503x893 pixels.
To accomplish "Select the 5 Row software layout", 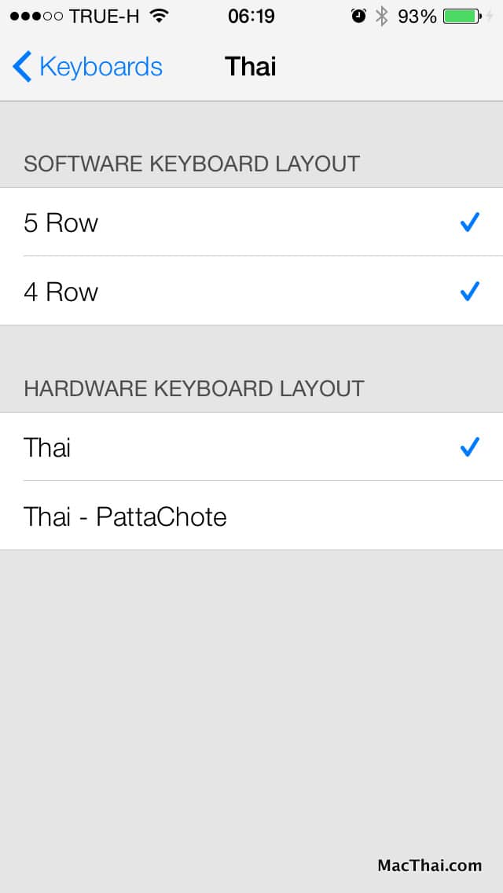I will (251, 222).
